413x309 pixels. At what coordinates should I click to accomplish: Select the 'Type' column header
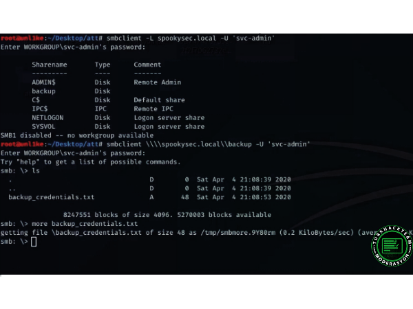click(x=103, y=65)
